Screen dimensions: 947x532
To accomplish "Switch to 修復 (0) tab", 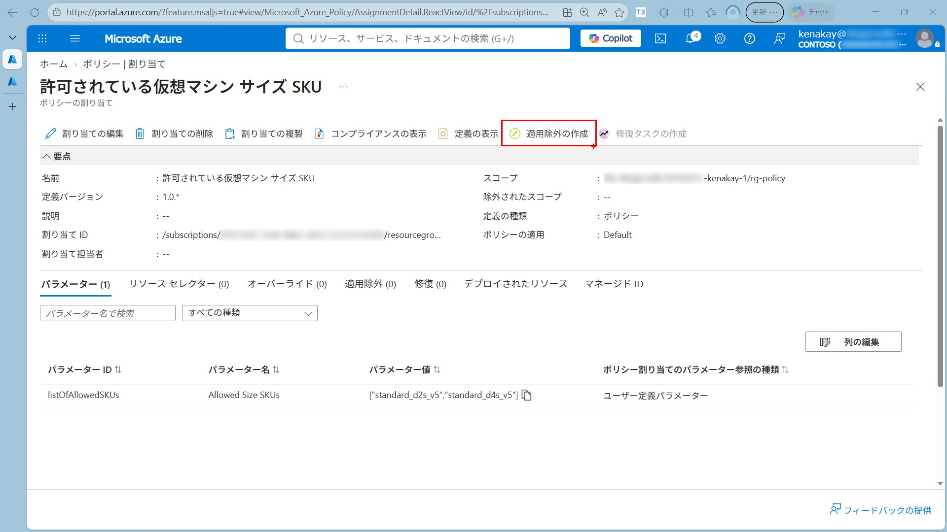I will click(x=430, y=284).
